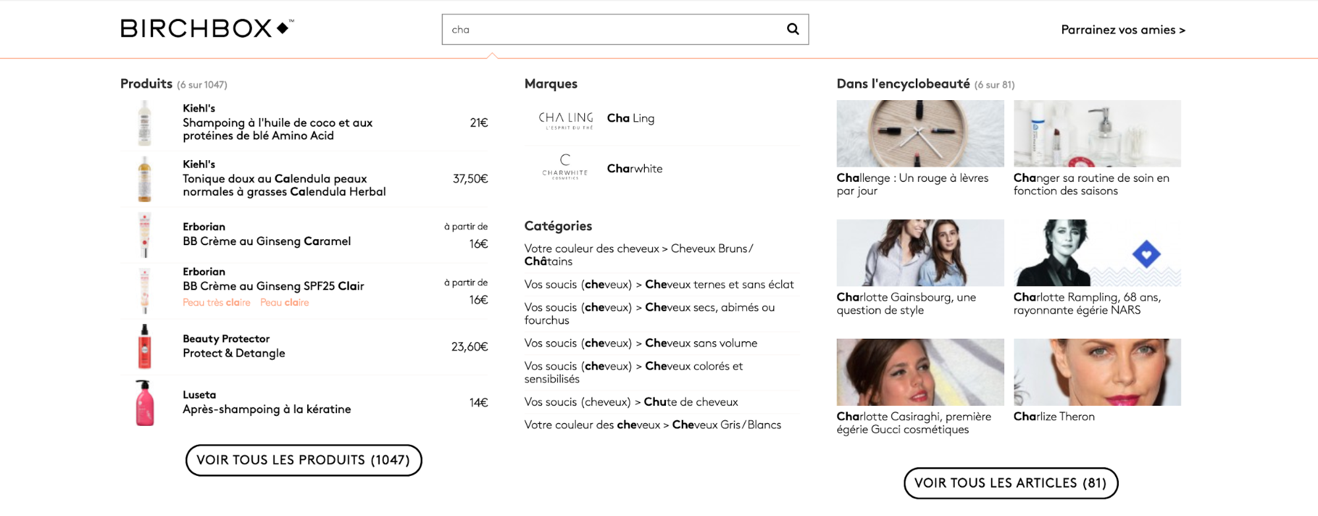The width and height of the screenshot is (1318, 516).
Task: Open 'Changer sa routine de soin' article
Action: pyautogui.click(x=1091, y=185)
